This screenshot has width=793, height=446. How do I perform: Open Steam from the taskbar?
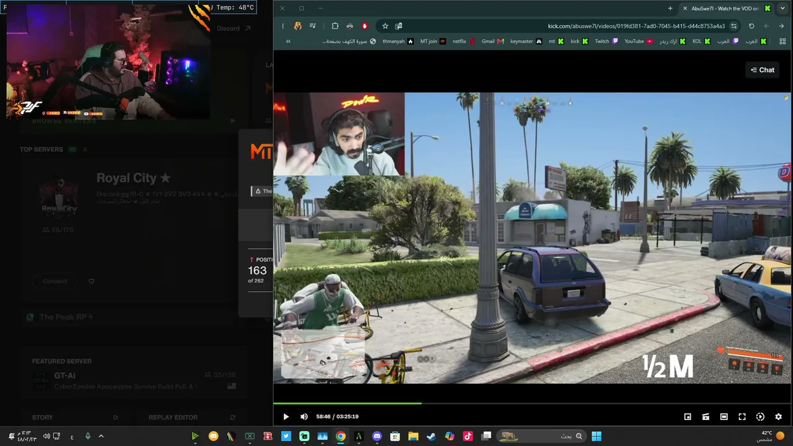431,437
